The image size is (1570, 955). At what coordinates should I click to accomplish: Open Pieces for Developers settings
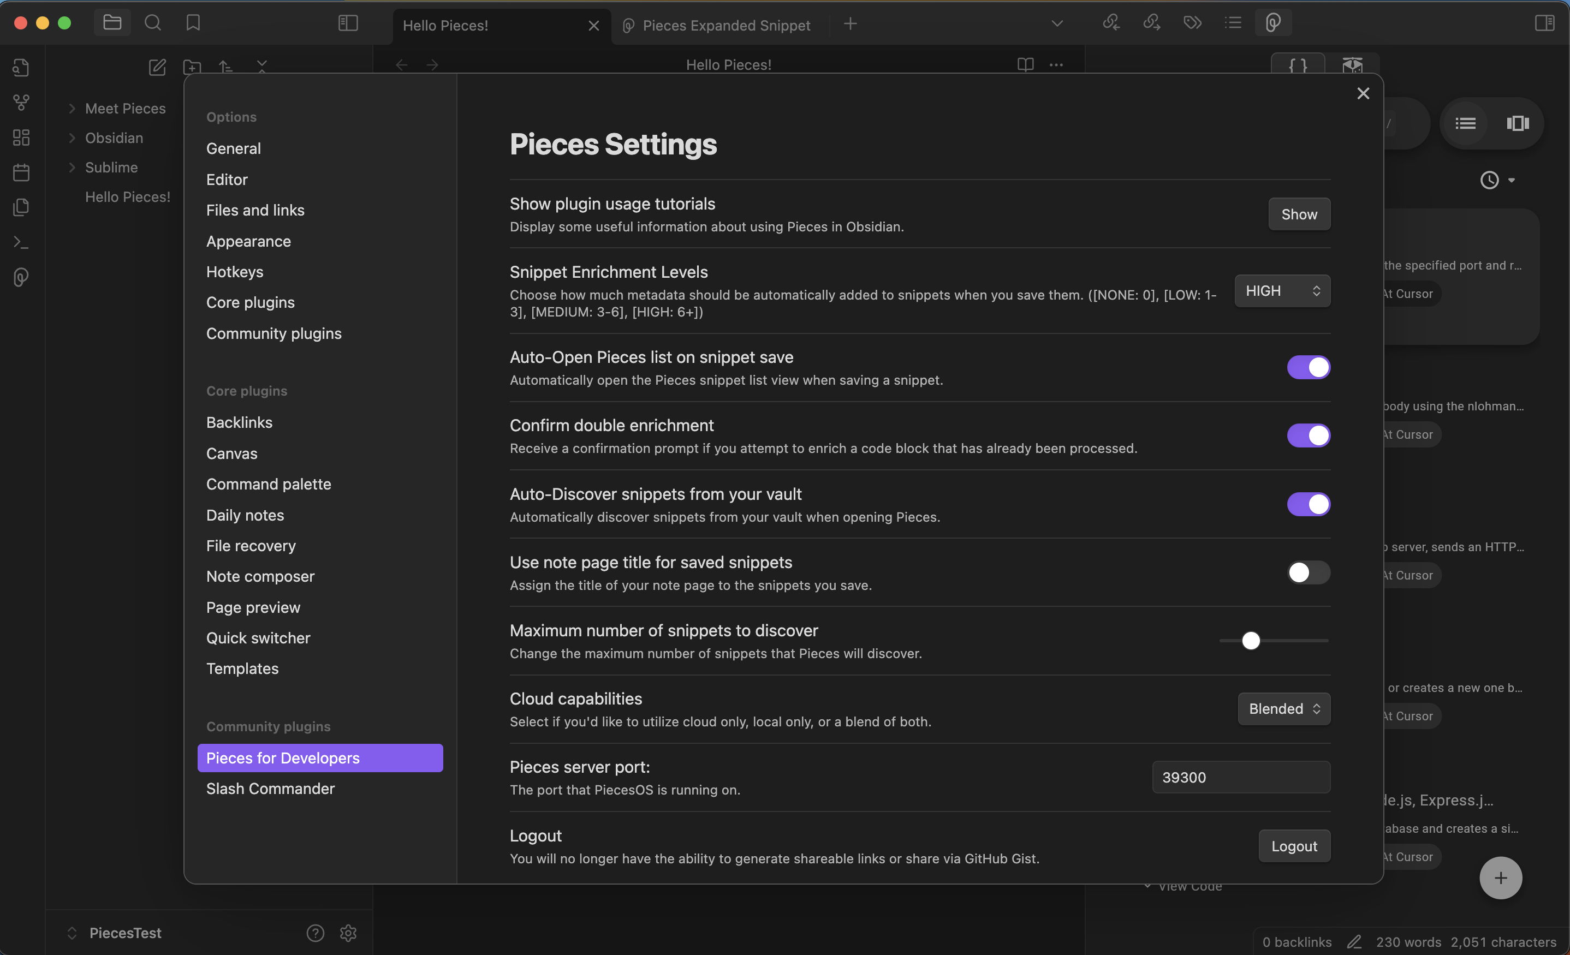pyautogui.click(x=320, y=757)
